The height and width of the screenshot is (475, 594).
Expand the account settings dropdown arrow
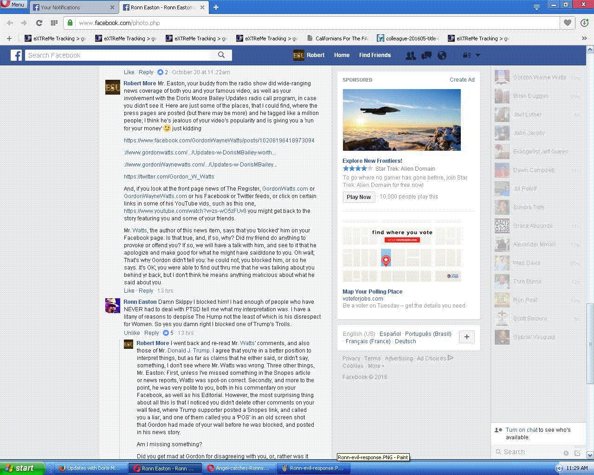click(478, 55)
